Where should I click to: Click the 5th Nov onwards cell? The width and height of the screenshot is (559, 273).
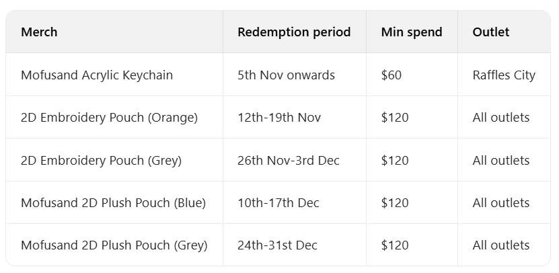(286, 75)
